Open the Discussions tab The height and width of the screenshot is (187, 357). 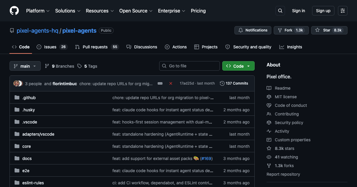click(x=142, y=47)
